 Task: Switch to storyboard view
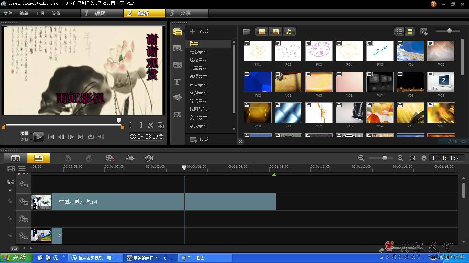click(x=15, y=158)
